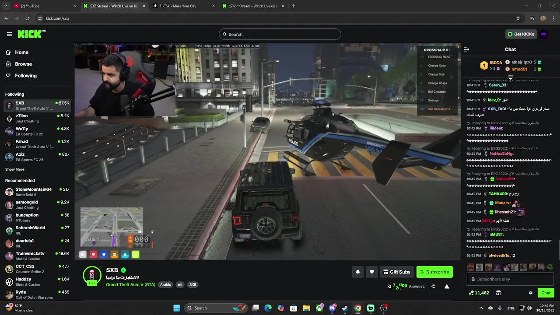Click the report warning triangle icon

[447, 287]
